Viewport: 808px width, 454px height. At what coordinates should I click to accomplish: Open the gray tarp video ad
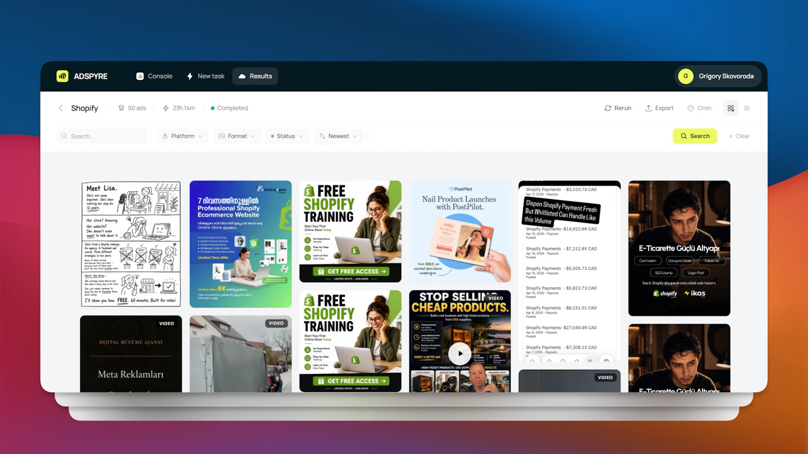[x=241, y=354]
